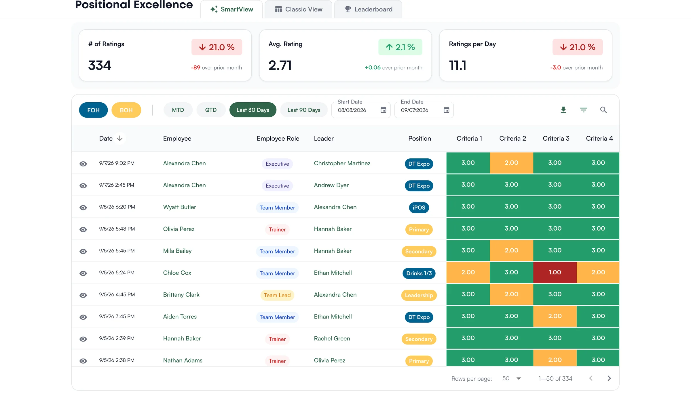Switch to the SmartView tab
The height and width of the screenshot is (414, 691).
tap(231, 9)
